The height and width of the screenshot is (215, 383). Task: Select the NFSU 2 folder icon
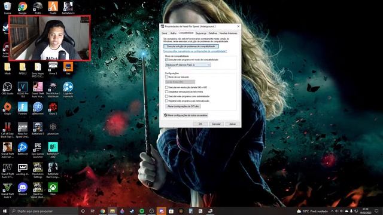[23, 69]
